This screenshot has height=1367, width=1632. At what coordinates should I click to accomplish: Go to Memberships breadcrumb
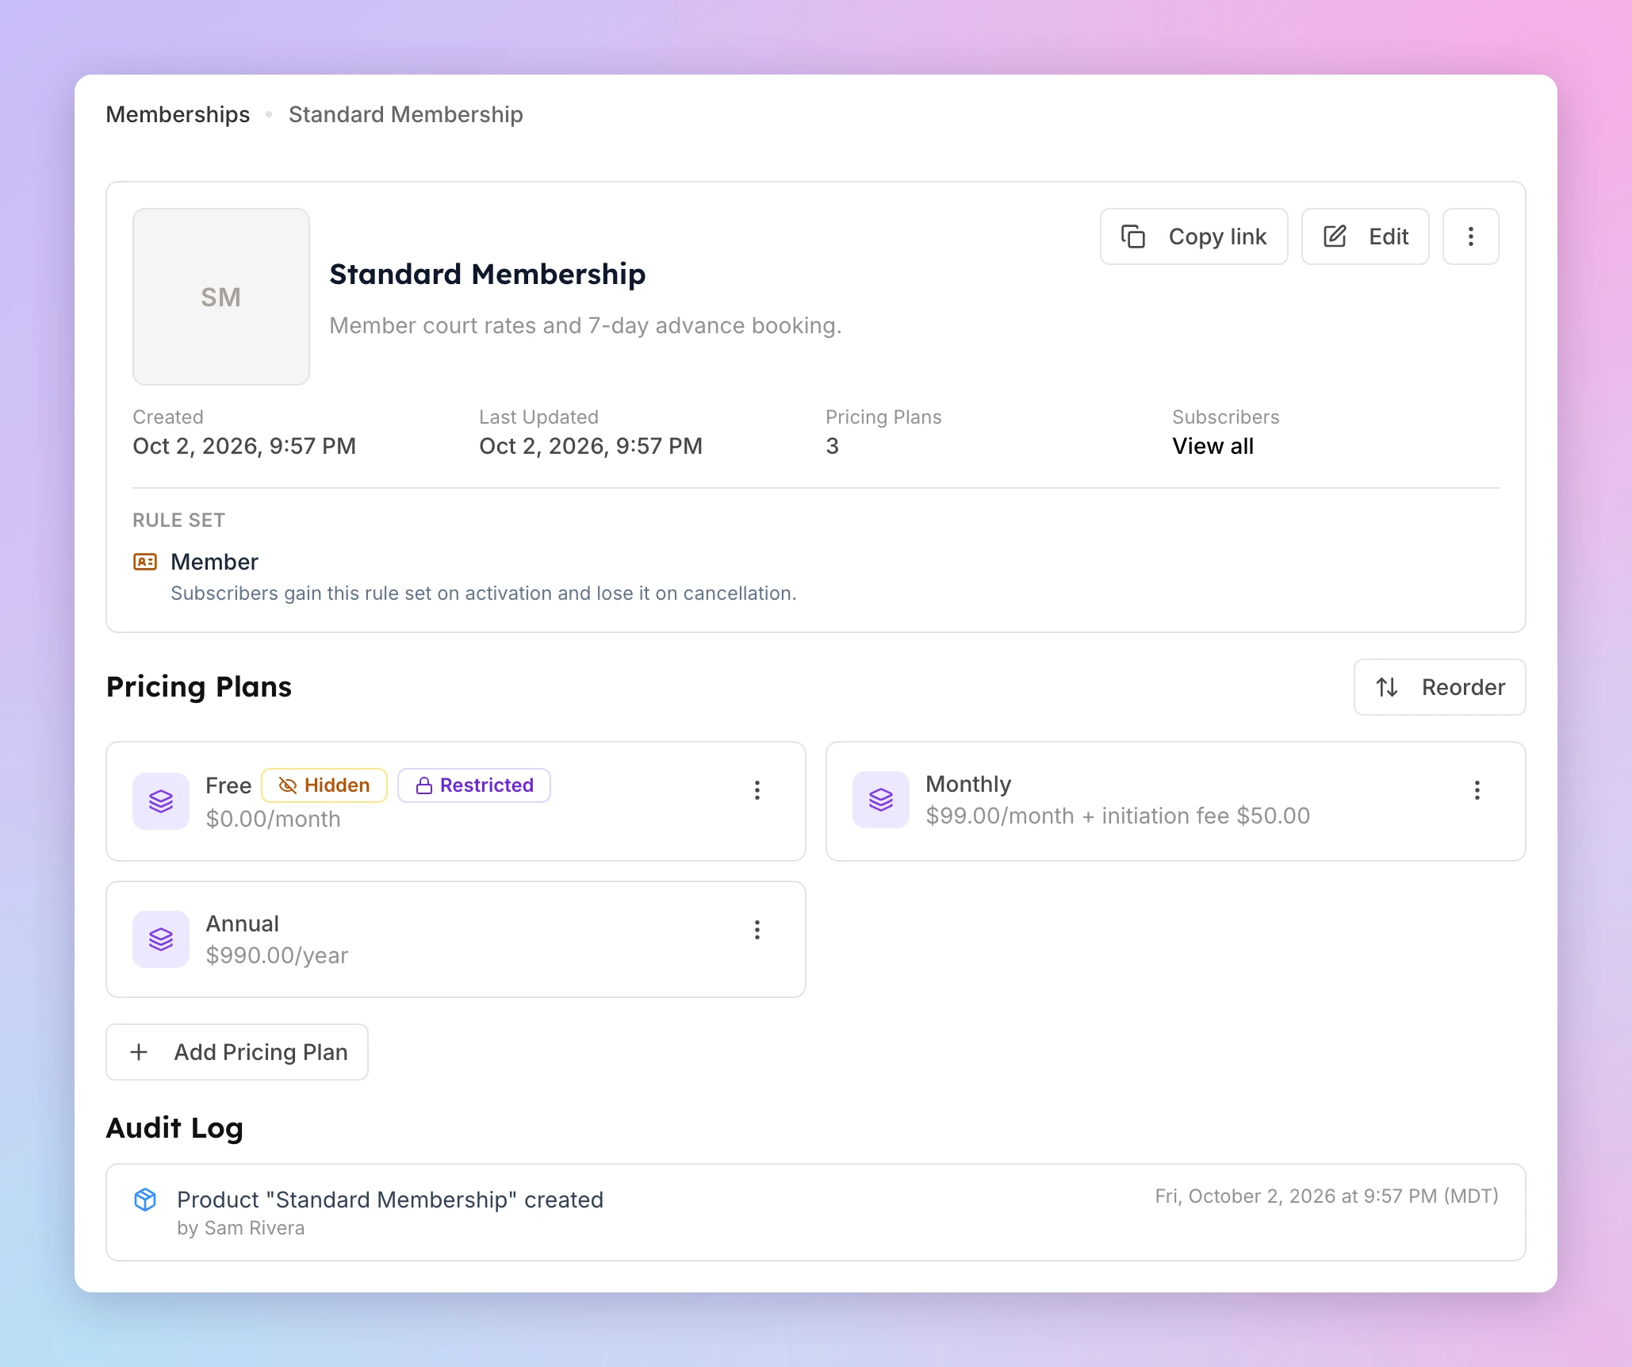coord(178,114)
